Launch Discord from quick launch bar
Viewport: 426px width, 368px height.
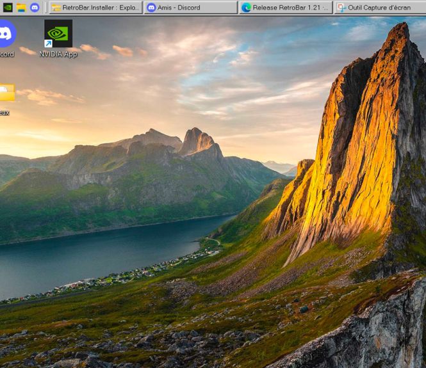pos(35,7)
